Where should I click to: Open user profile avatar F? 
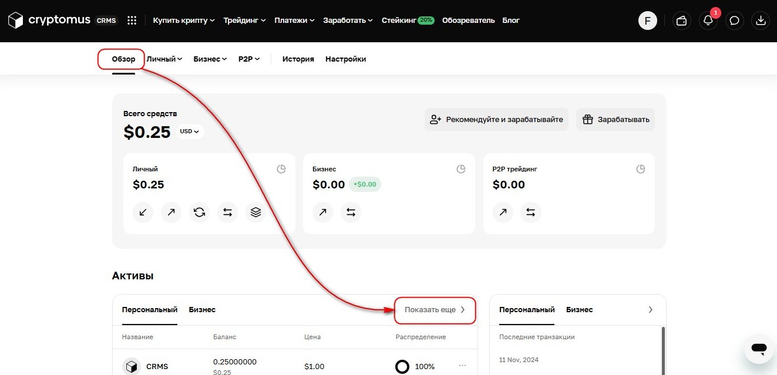pyautogui.click(x=647, y=21)
